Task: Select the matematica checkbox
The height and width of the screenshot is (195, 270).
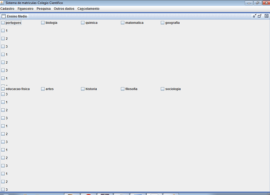Action: pyautogui.click(x=122, y=23)
